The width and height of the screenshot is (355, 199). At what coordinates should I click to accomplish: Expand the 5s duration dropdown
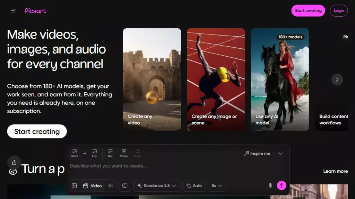pos(217,186)
